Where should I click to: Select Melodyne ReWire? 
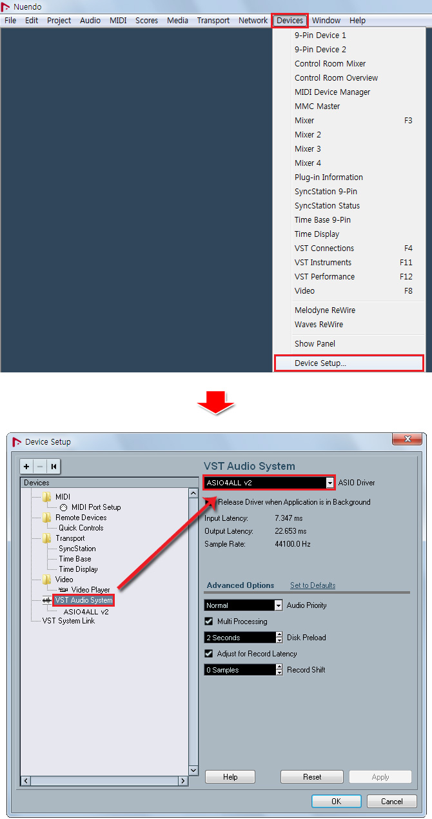point(349,310)
